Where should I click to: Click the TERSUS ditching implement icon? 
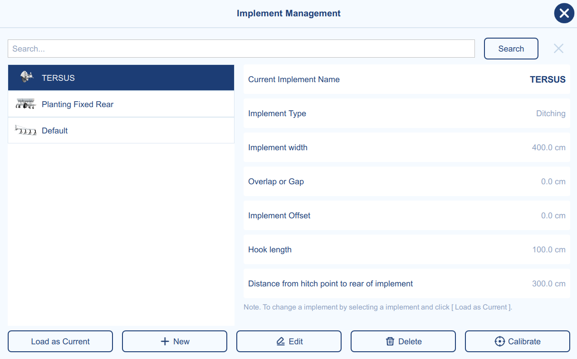tap(27, 77)
